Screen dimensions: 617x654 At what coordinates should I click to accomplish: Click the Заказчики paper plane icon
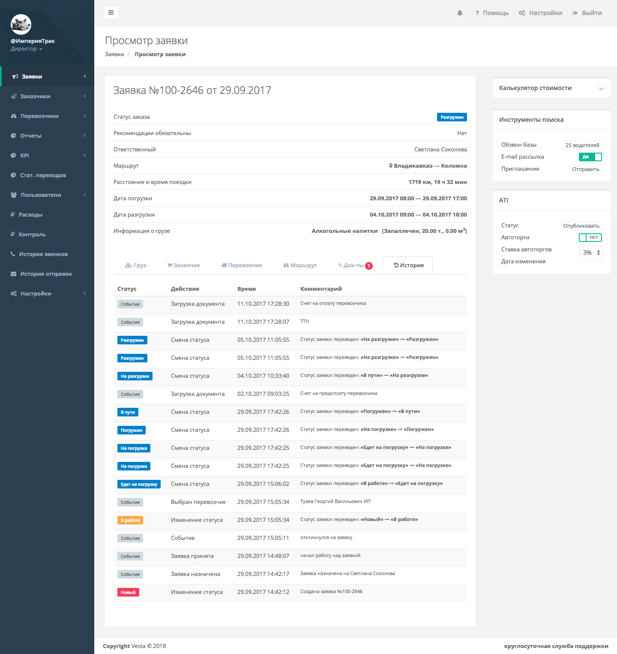(14, 96)
